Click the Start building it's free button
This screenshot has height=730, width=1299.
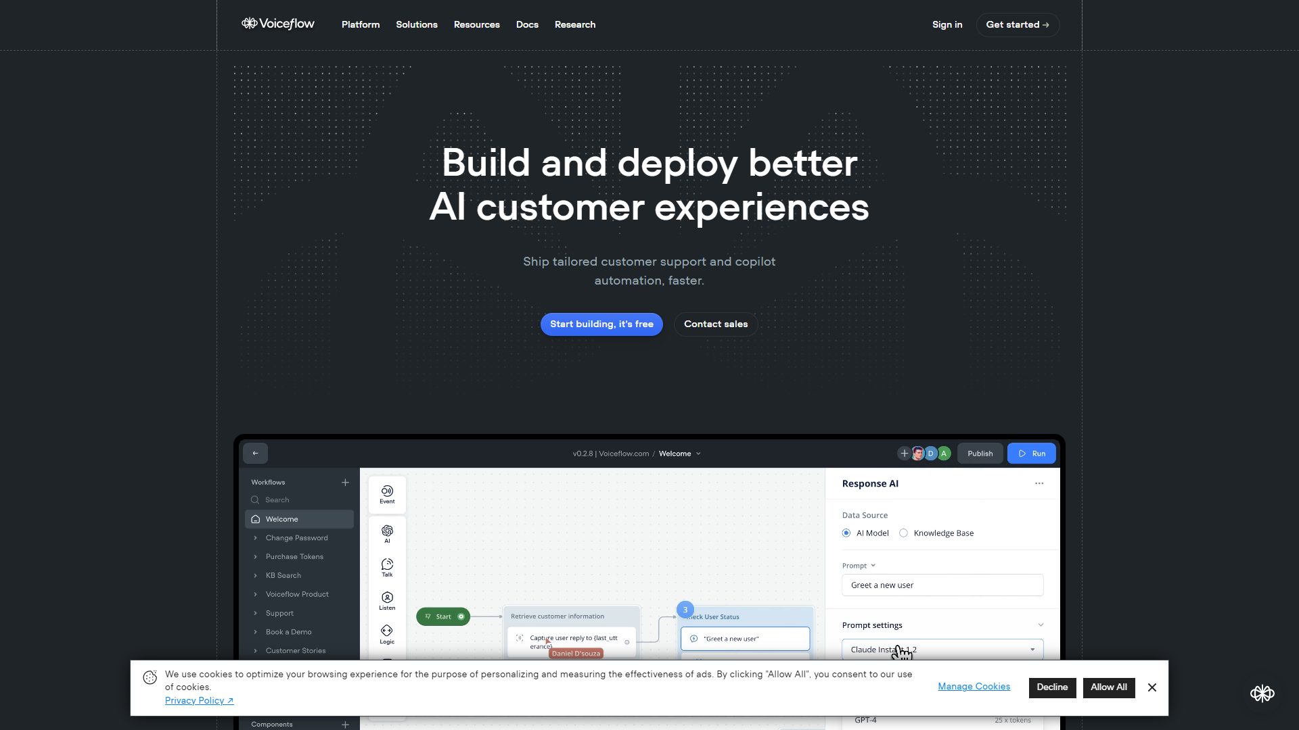(x=601, y=324)
